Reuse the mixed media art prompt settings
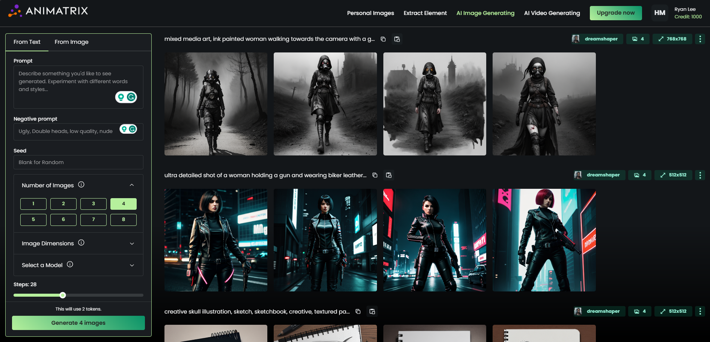 (x=397, y=39)
